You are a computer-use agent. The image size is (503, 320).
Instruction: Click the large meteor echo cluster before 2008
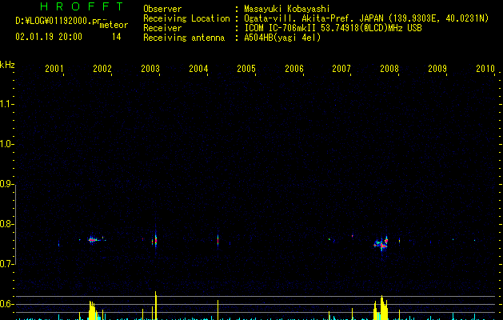[x=381, y=244]
